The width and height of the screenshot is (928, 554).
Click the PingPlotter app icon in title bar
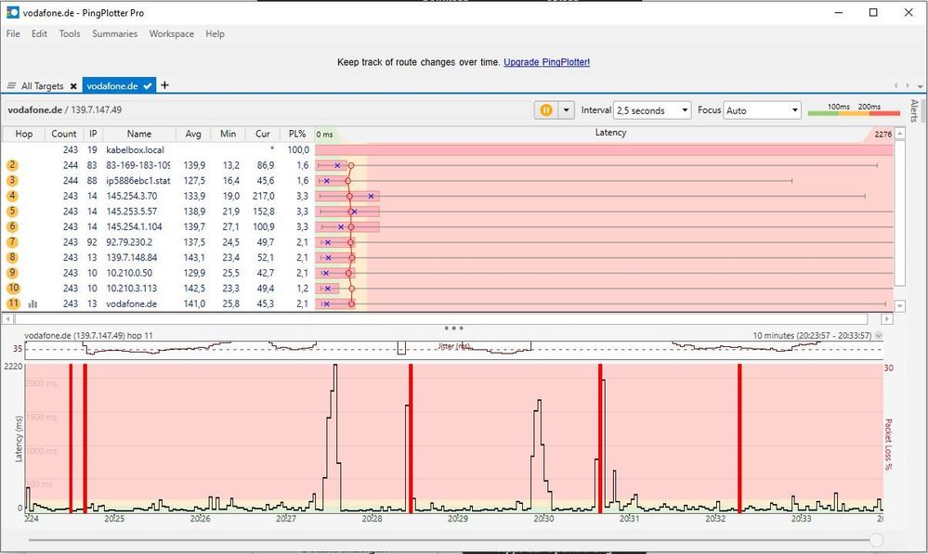12,12
